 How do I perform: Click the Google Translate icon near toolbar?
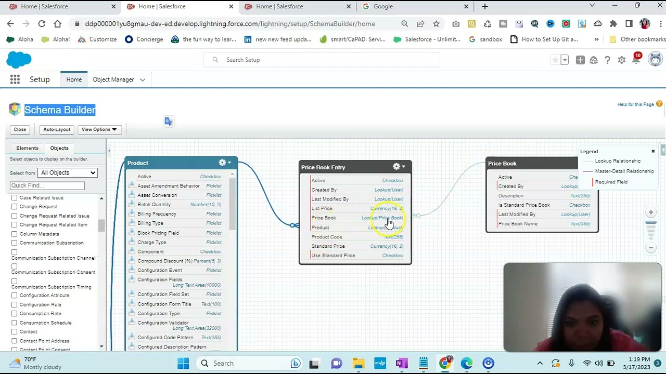tap(168, 121)
